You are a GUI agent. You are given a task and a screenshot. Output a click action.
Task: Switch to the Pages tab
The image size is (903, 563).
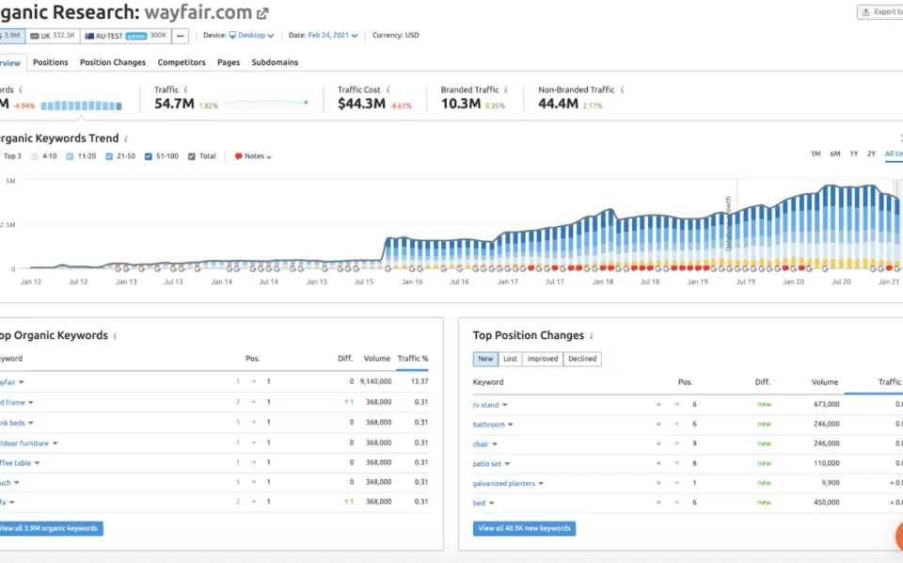229,62
